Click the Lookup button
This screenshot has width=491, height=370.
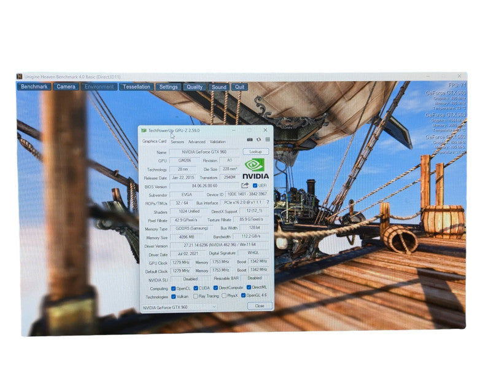click(256, 152)
